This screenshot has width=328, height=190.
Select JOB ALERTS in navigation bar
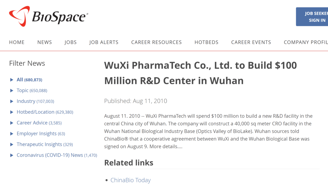pos(104,42)
